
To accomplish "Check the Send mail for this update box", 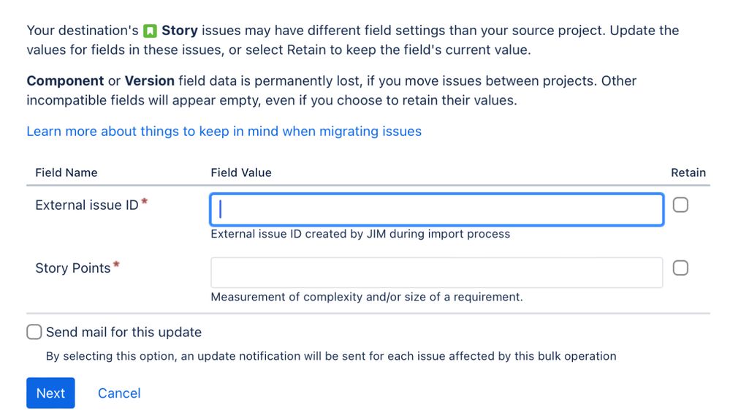I will (34, 333).
